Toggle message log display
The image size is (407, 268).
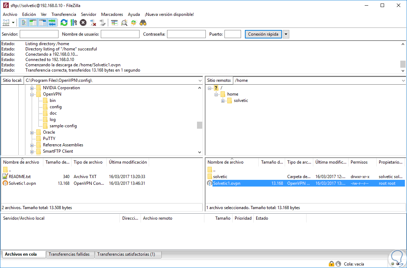coord(23,23)
